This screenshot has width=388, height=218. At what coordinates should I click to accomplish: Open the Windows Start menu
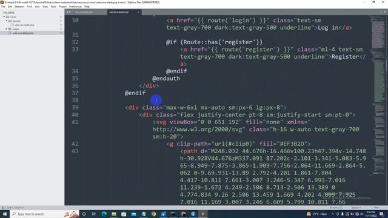[x=4, y=214]
